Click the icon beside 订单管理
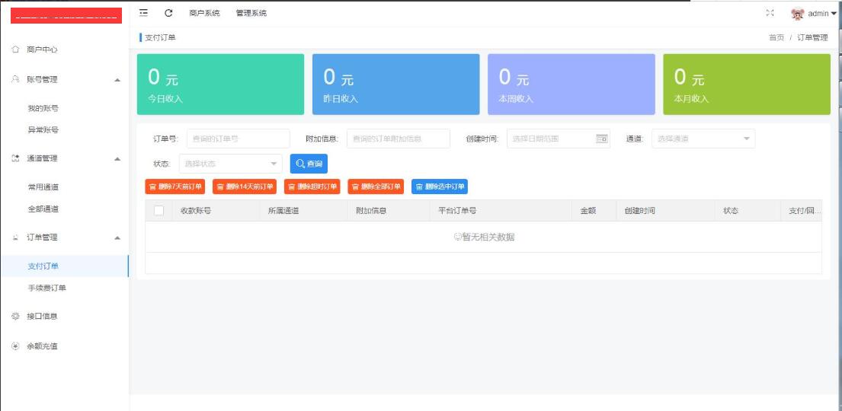This screenshot has width=842, height=411. [15, 237]
